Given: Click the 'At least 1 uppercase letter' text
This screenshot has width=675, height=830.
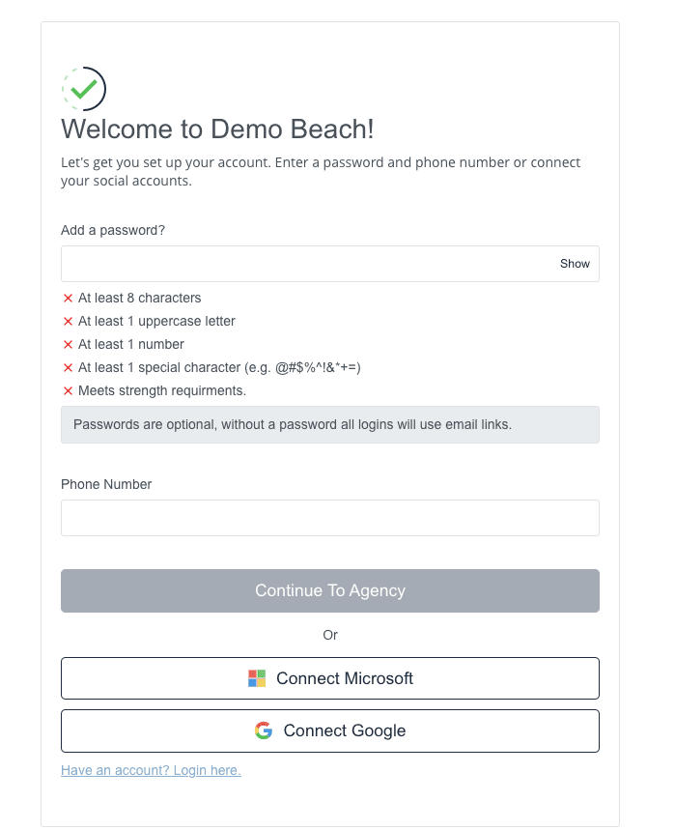Looking at the screenshot, I should tap(156, 322).
